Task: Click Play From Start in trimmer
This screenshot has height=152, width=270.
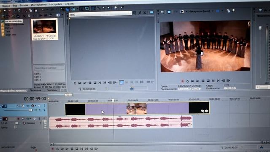Action: point(80,83)
